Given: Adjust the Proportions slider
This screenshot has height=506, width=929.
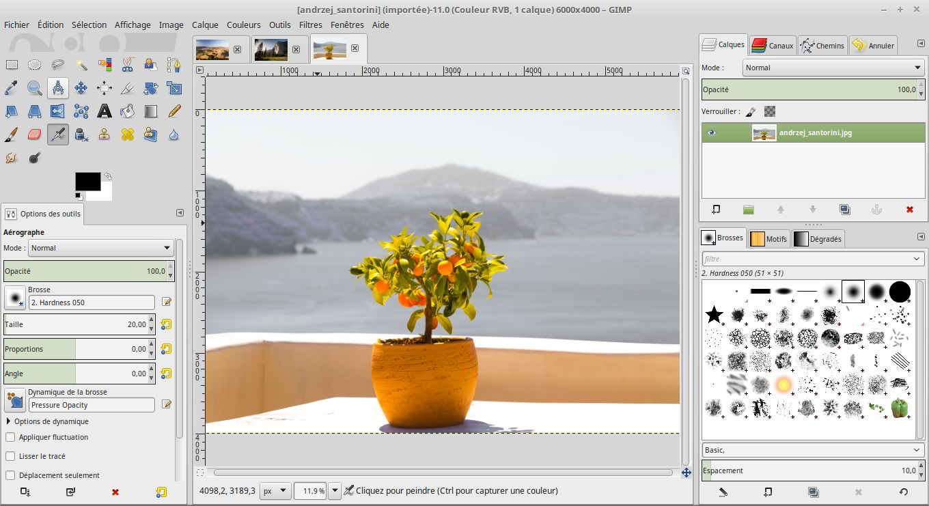Looking at the screenshot, I should 79,349.
